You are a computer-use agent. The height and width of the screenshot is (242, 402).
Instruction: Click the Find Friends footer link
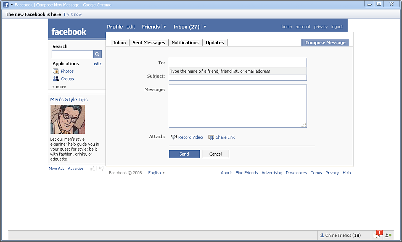coord(247,173)
